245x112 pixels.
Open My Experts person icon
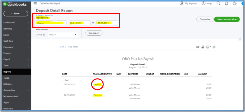pyautogui.click(x=182, y=4)
